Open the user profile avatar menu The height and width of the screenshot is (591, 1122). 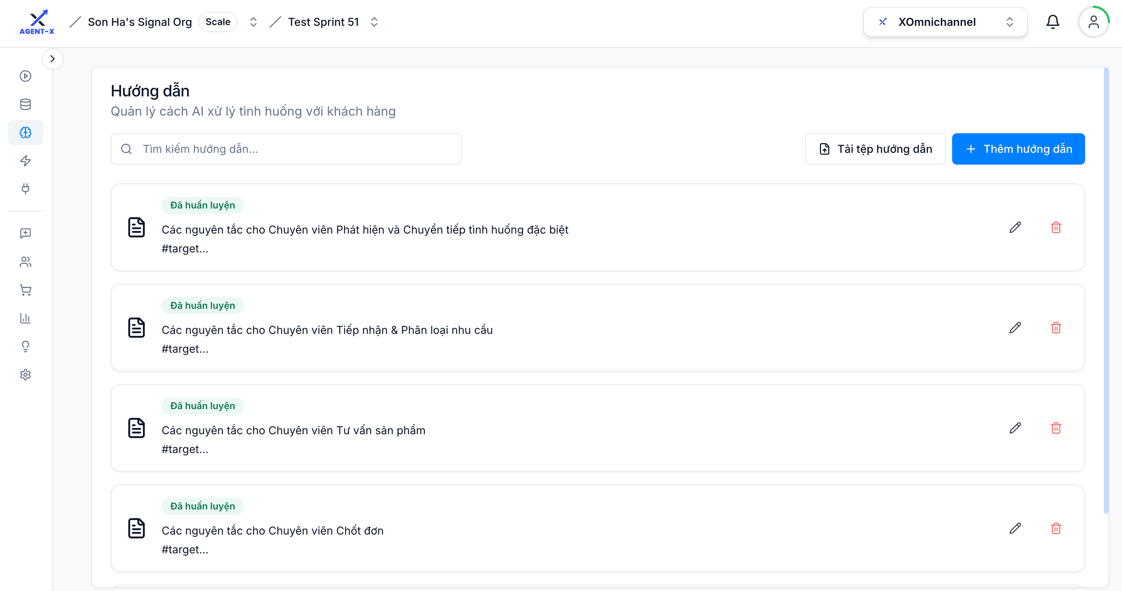click(1093, 22)
